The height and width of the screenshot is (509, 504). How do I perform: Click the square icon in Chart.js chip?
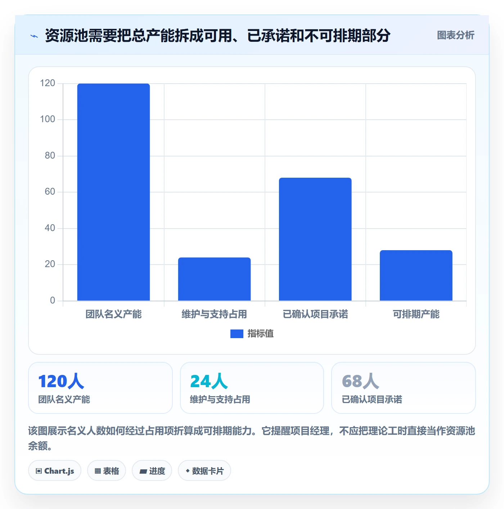pyautogui.click(x=39, y=471)
